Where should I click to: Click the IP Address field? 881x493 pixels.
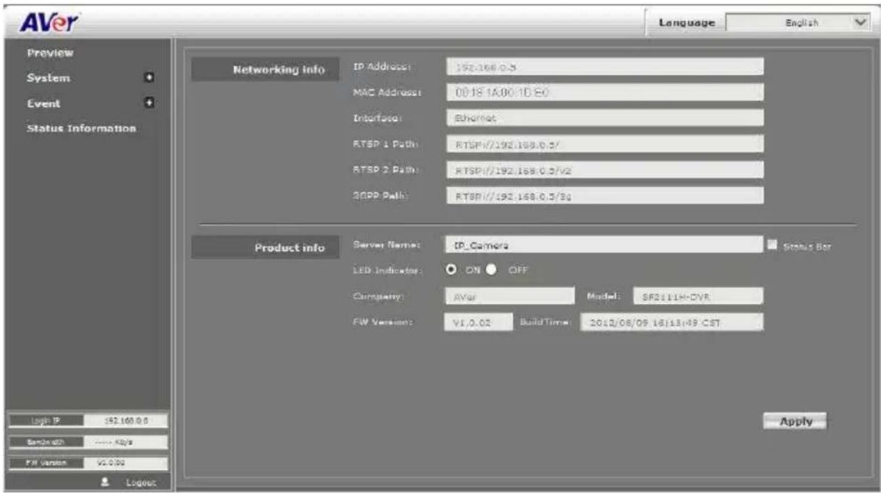click(x=604, y=66)
